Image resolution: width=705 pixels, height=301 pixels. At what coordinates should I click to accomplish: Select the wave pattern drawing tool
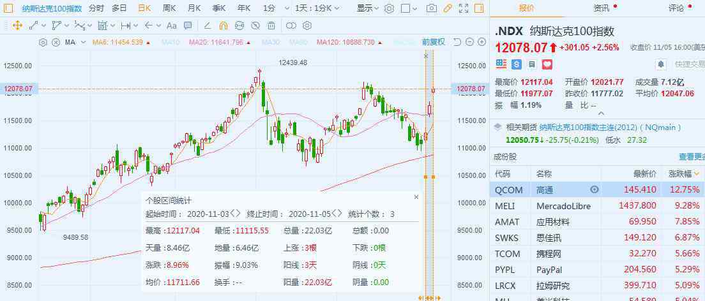click(x=80, y=26)
